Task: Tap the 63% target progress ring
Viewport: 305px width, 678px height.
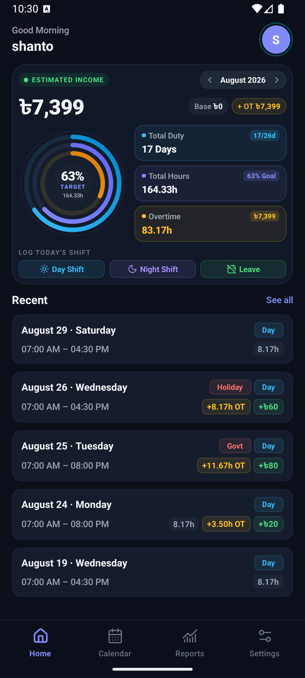Action: [73, 183]
